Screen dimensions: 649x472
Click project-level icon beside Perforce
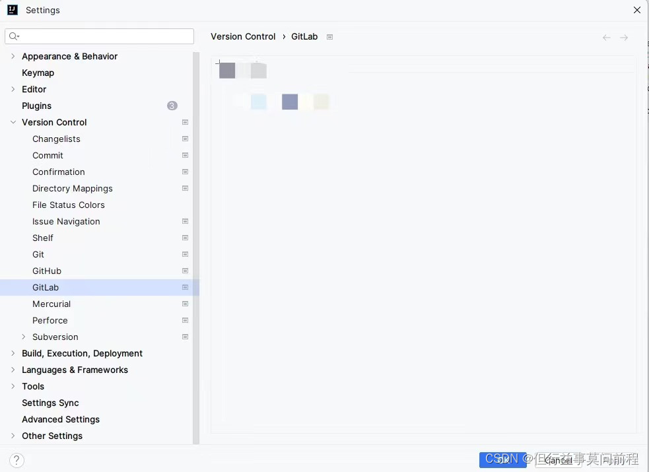[185, 321]
